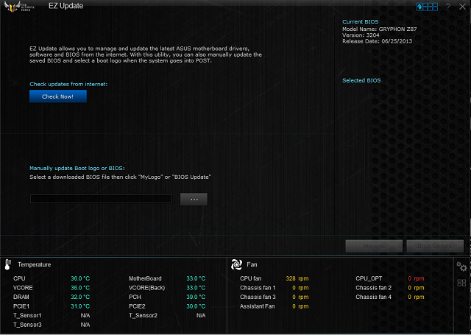Click the CPU temperature reading
The width and height of the screenshot is (471, 335).
tap(79, 278)
